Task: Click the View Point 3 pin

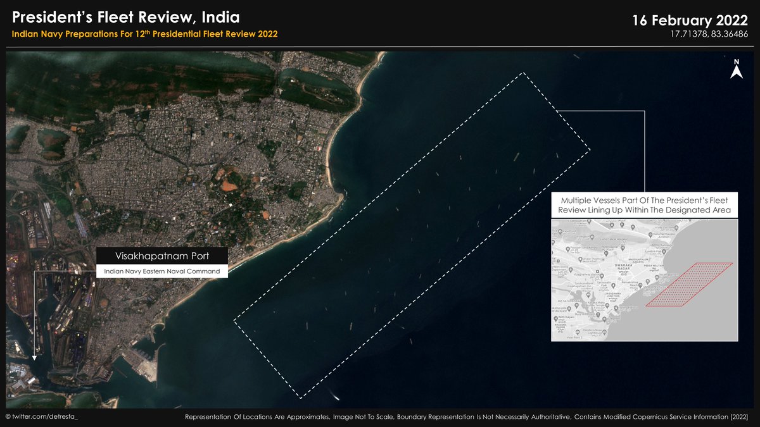Action: (577, 333)
